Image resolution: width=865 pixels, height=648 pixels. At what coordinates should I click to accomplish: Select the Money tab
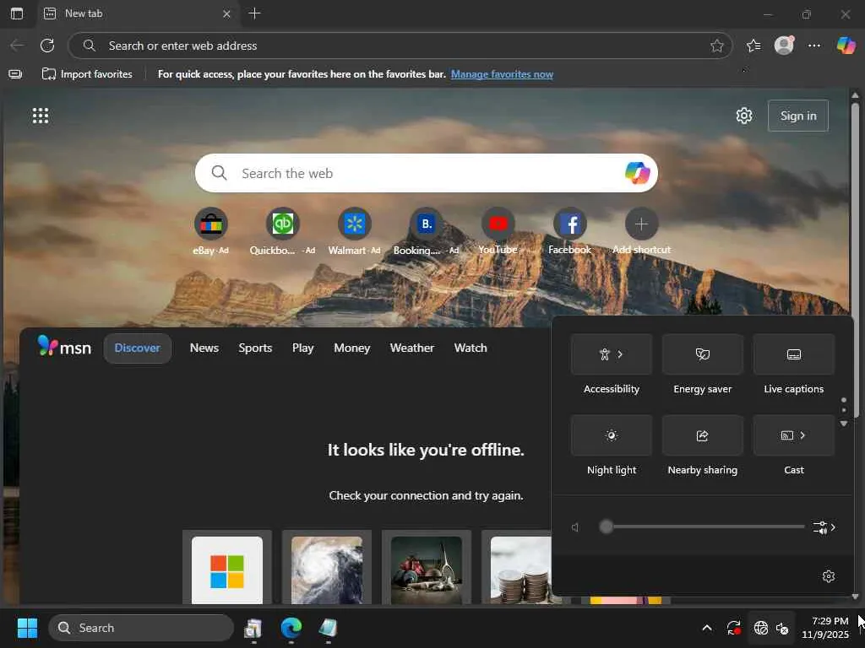pyautogui.click(x=352, y=348)
